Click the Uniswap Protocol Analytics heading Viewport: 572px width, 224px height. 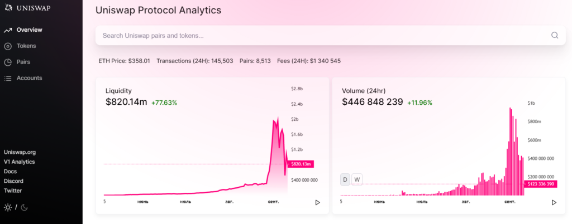coord(158,10)
